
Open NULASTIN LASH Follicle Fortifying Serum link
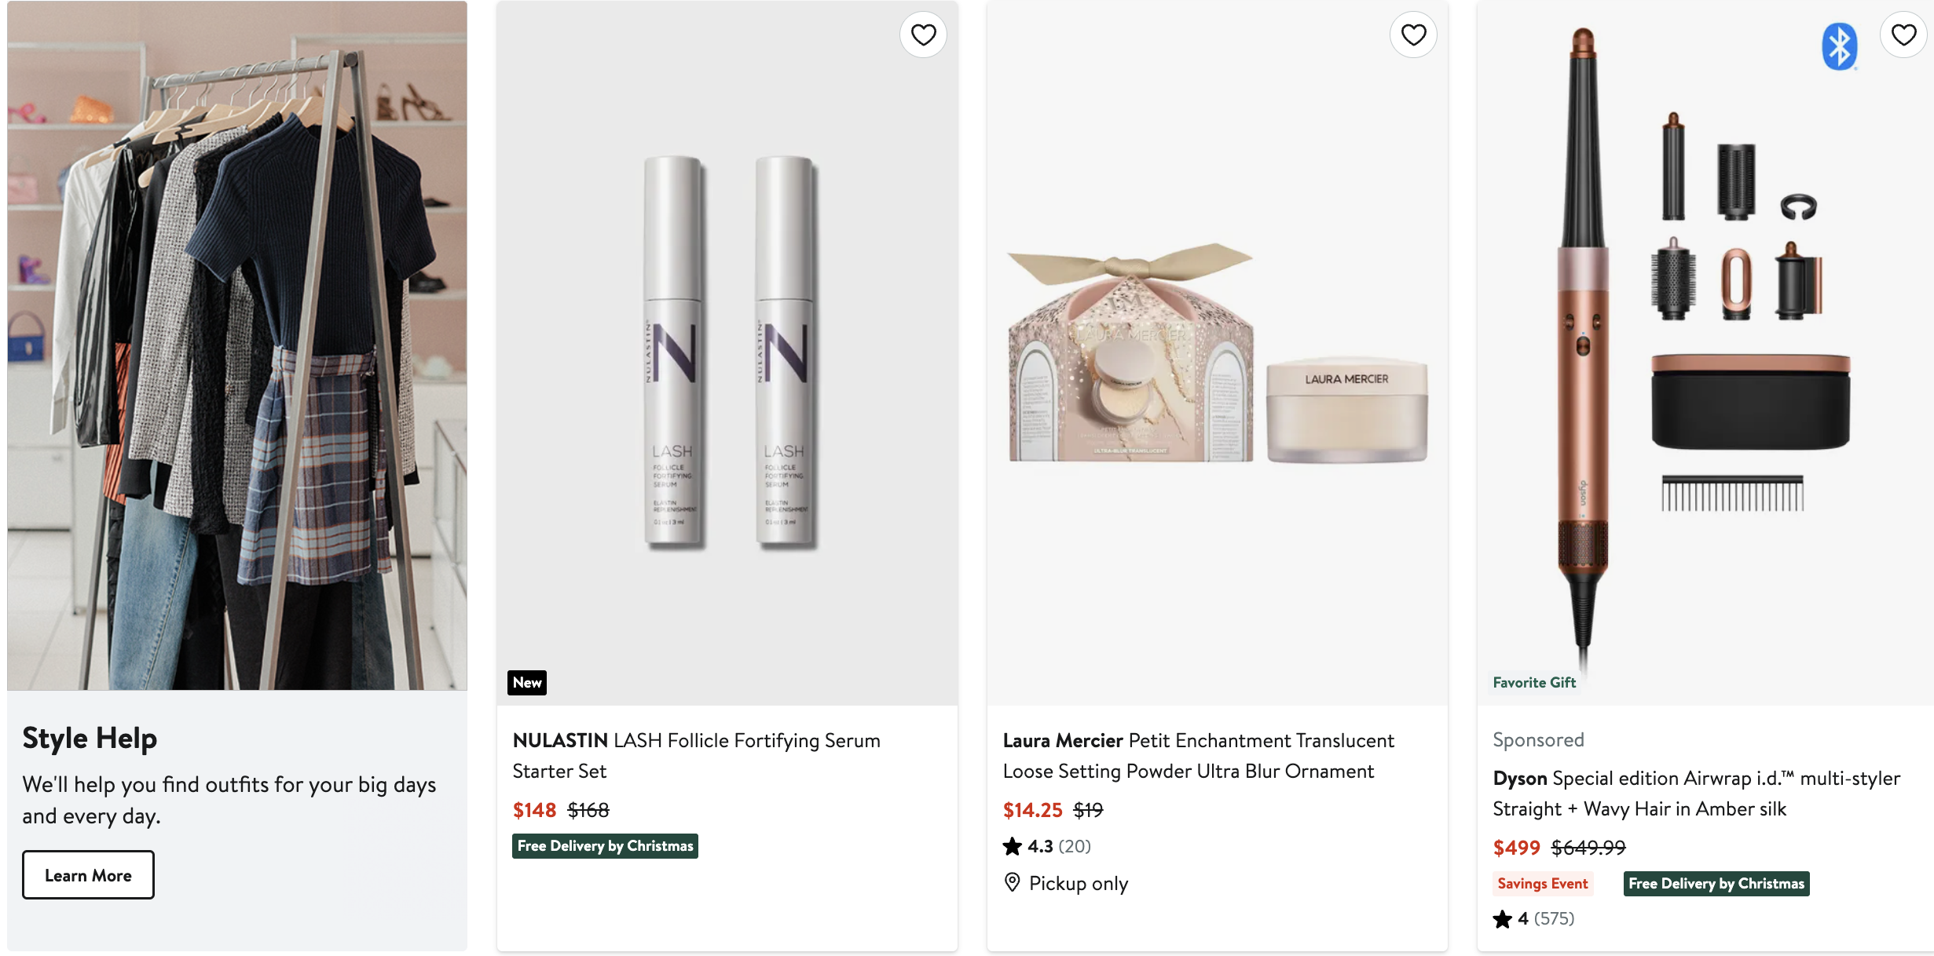(x=696, y=755)
